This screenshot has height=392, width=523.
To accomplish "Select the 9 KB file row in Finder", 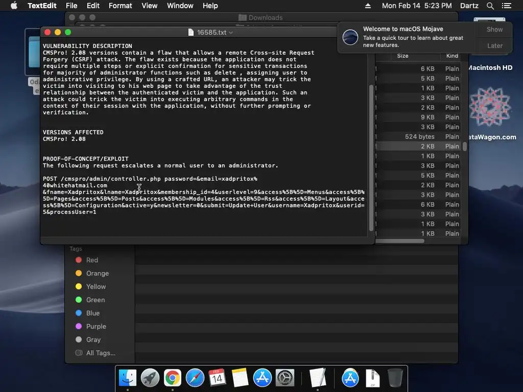I will pyautogui.click(x=419, y=117).
